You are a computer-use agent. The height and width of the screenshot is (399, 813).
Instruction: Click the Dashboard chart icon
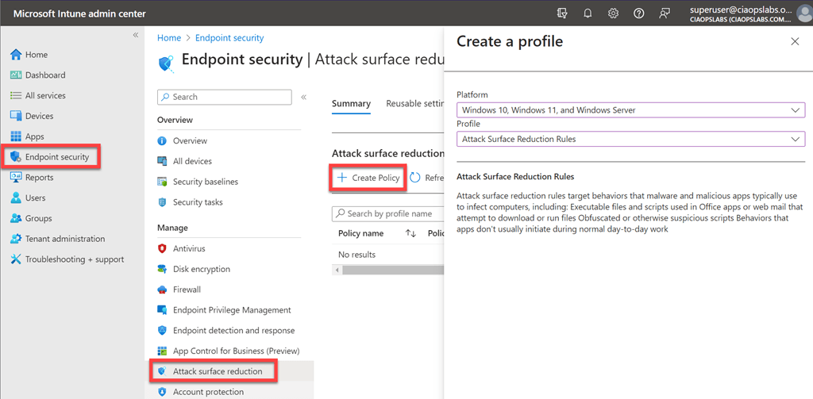click(16, 75)
